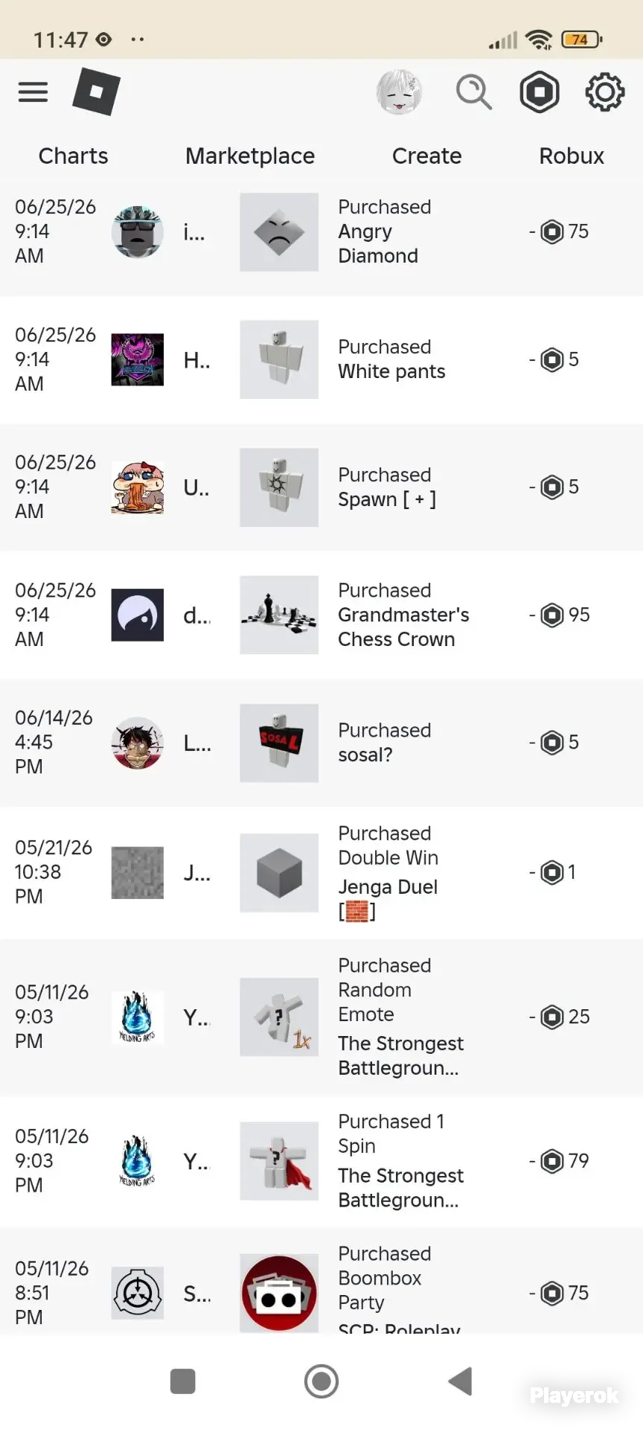Open the Robux tab
The width and height of the screenshot is (643, 1429).
click(x=572, y=156)
